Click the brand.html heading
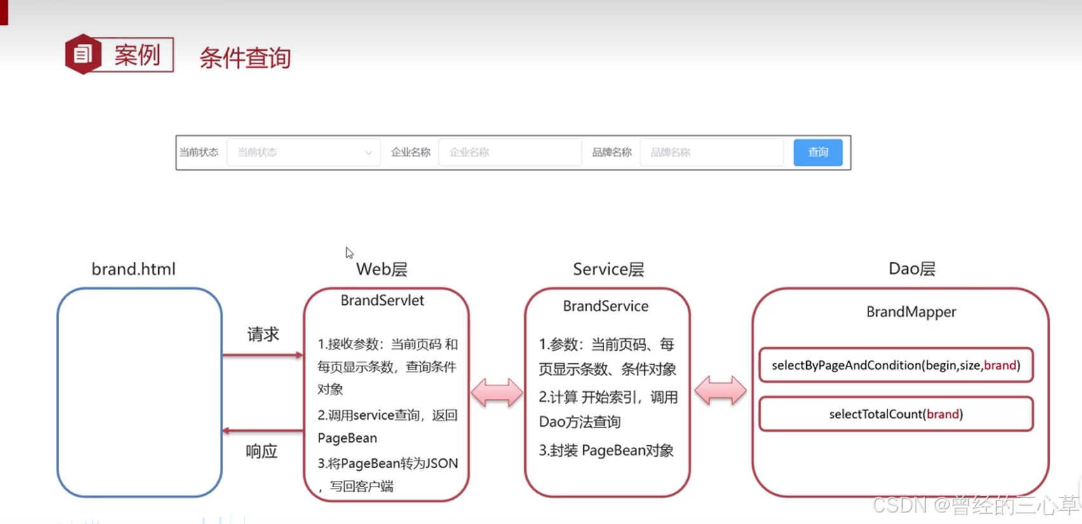 pos(133,269)
